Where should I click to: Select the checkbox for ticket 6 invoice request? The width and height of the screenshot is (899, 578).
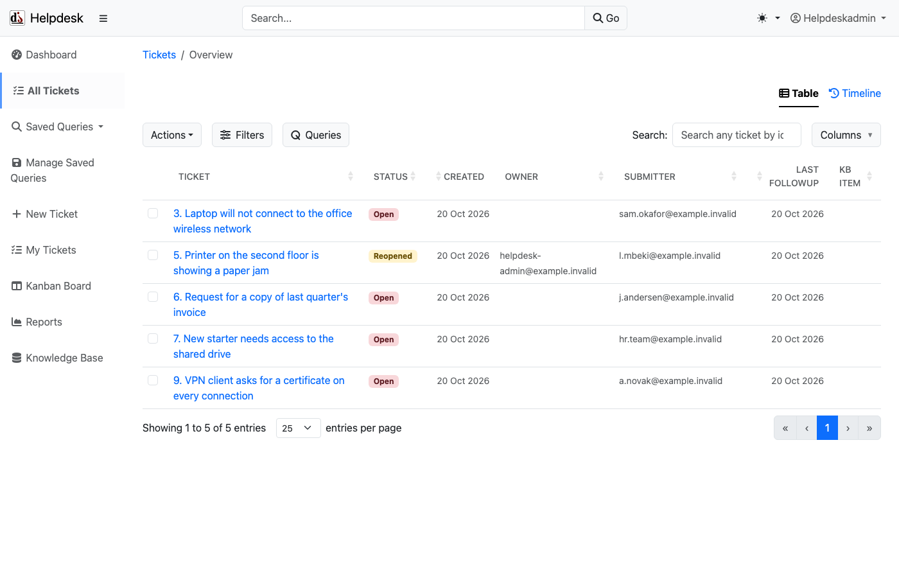153,297
